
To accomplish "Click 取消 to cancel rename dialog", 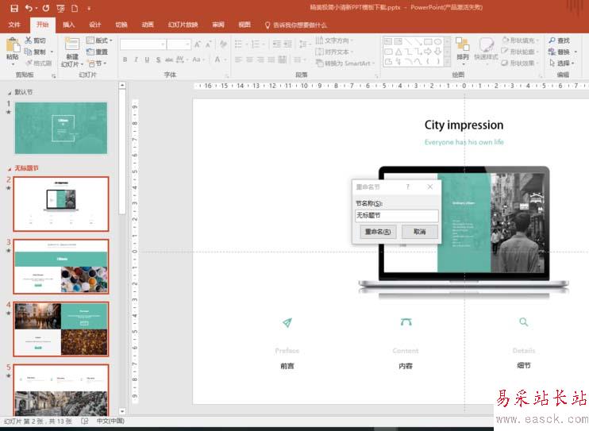I will click(420, 232).
